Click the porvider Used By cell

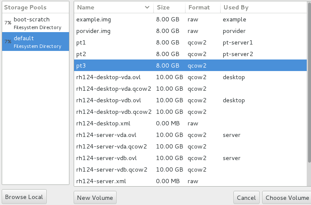234,31
